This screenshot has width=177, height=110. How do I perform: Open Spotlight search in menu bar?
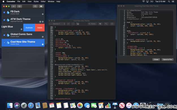pos(169,1)
